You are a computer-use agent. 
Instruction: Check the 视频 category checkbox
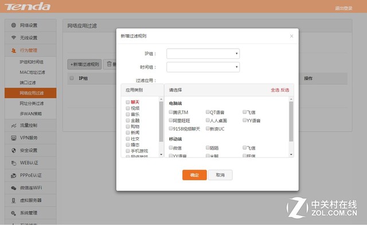(128, 108)
